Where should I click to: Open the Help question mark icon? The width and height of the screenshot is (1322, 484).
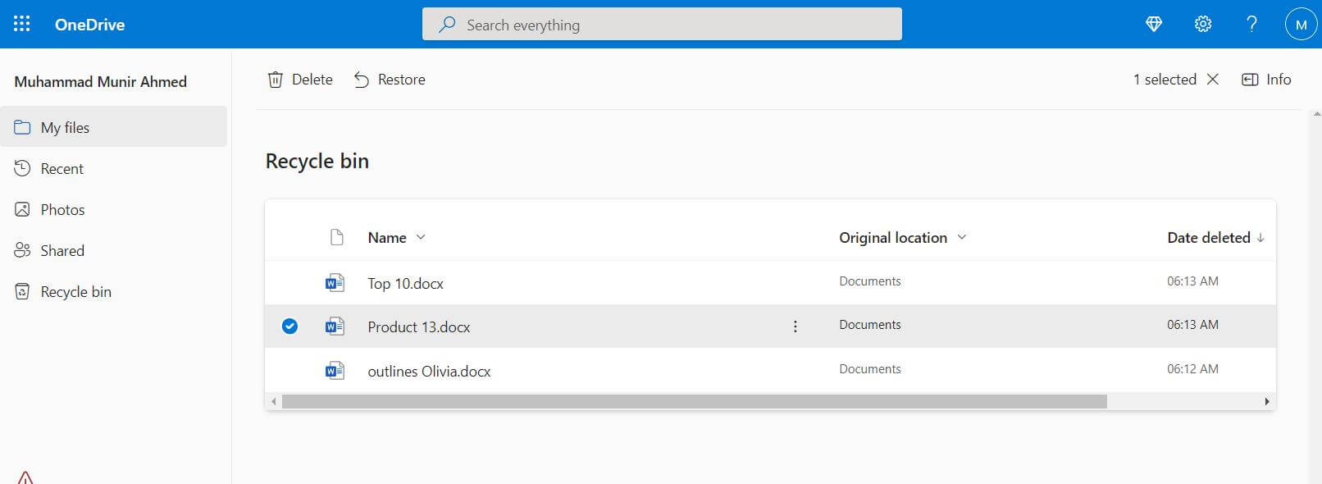coord(1251,25)
